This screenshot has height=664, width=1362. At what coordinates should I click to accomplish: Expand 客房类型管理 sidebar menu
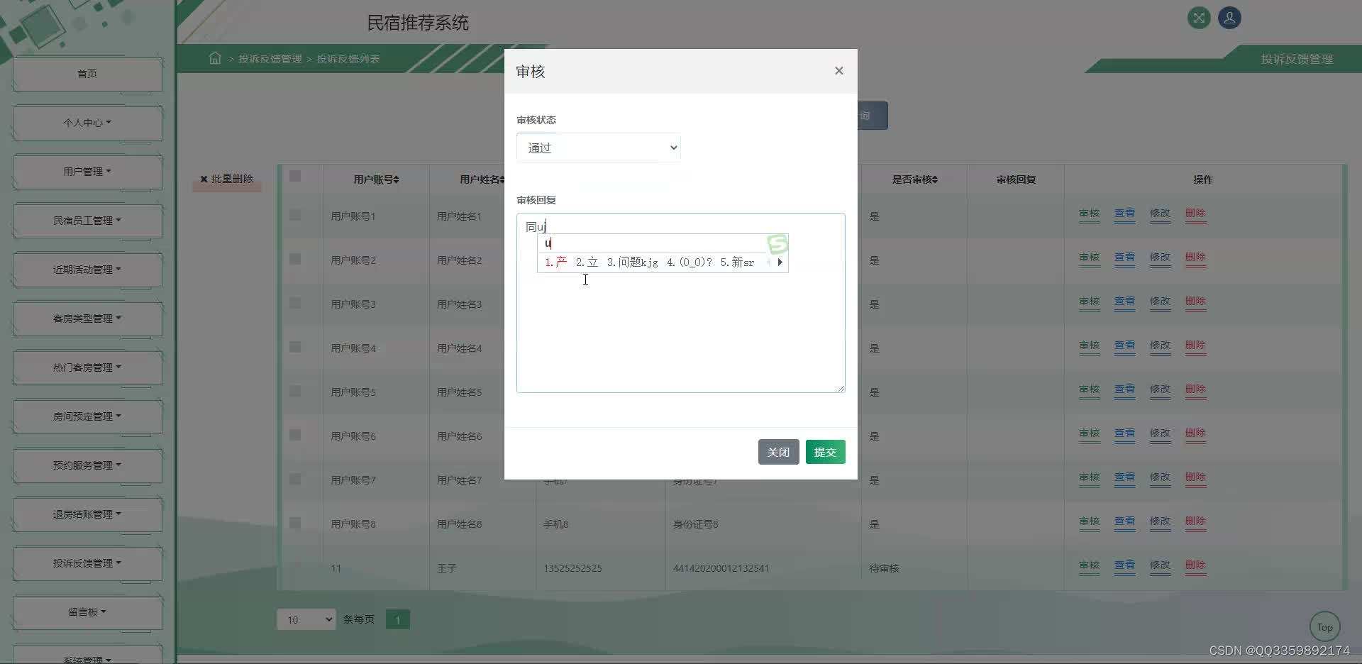87,319
